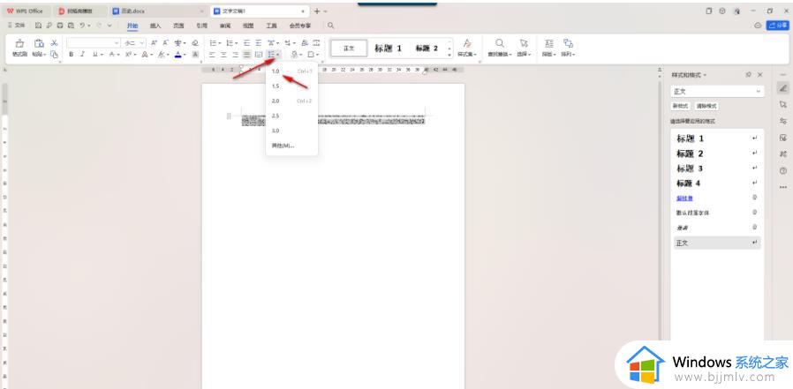The image size is (793, 389).
Task: Click the help question icon in right sidebar
Action: pos(783,171)
